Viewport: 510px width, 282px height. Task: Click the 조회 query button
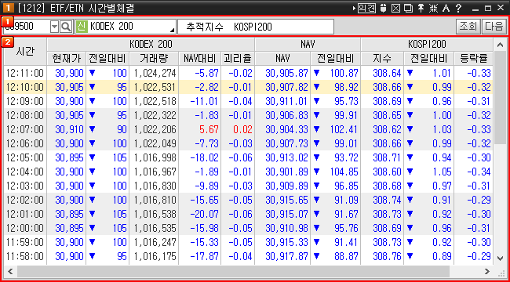468,27
